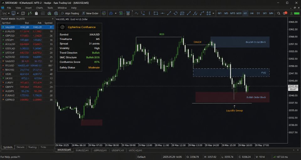The height and width of the screenshot is (160, 301).
Task: Open the signals radar icon
Action: point(56,13)
